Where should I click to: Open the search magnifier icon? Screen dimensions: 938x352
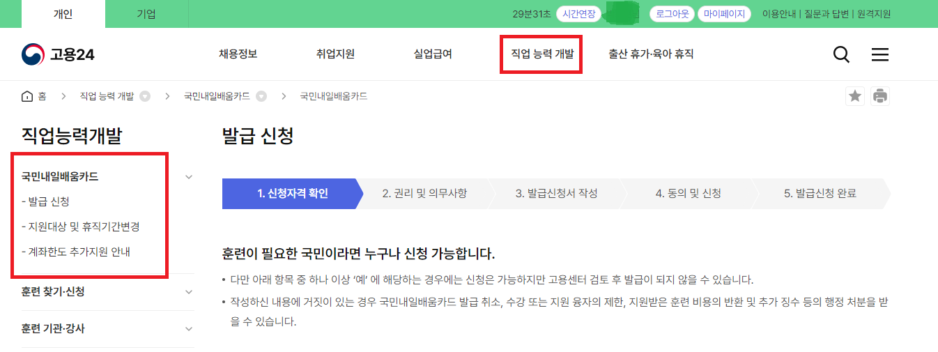click(x=841, y=54)
